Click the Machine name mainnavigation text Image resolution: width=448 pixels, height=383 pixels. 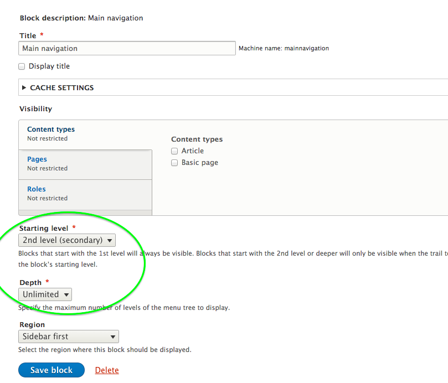click(x=284, y=49)
